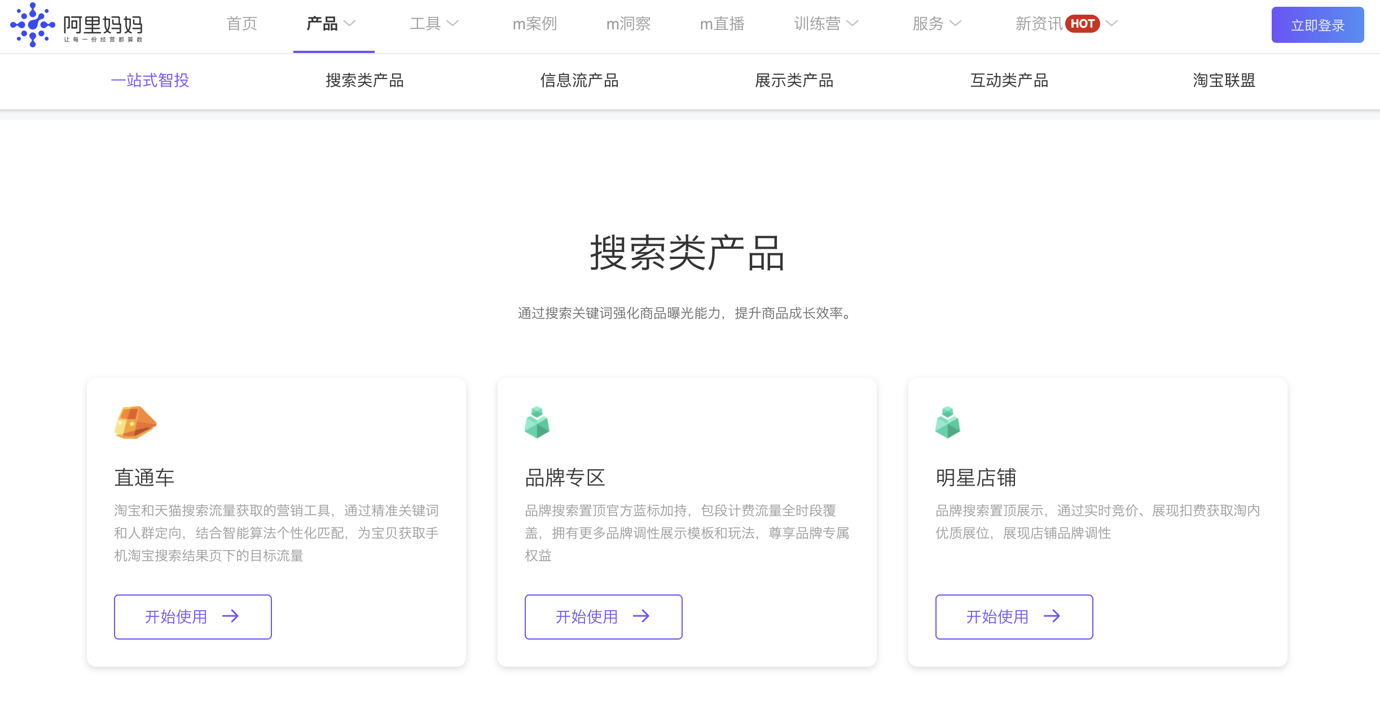The width and height of the screenshot is (1380, 705).
Task: Select the 搜索类产品 sub-tab
Action: pyautogui.click(x=364, y=81)
